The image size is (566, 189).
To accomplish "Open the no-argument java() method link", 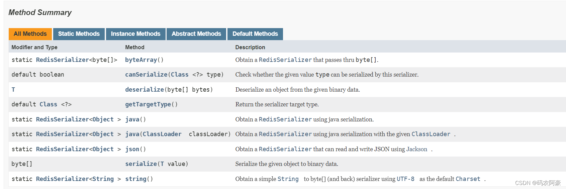I will coord(132,119).
